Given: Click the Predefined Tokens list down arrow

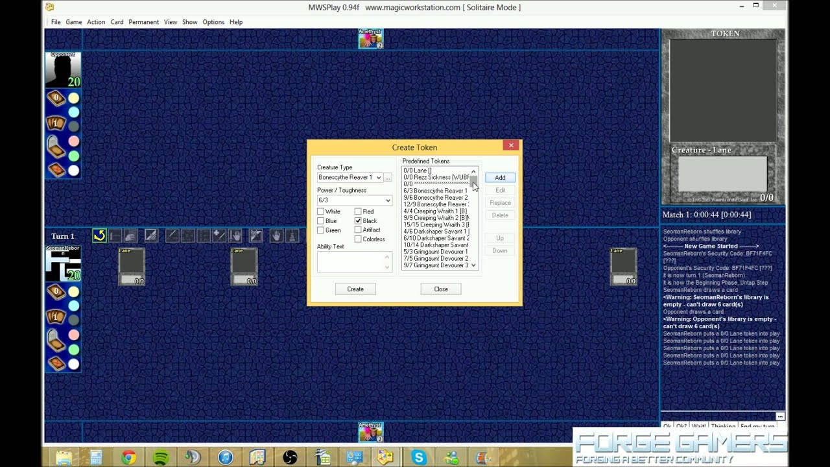Looking at the screenshot, I should (473, 265).
